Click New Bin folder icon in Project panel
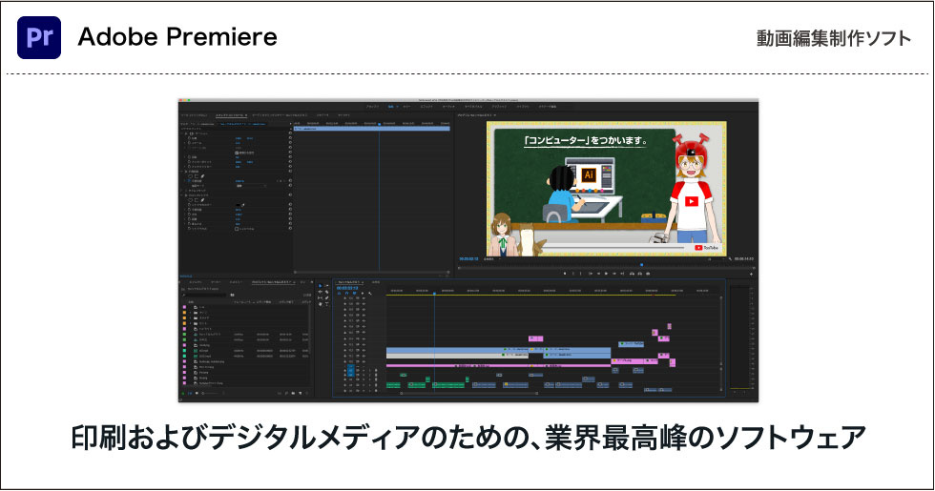Image resolution: width=935 pixels, height=491 pixels. [x=294, y=393]
